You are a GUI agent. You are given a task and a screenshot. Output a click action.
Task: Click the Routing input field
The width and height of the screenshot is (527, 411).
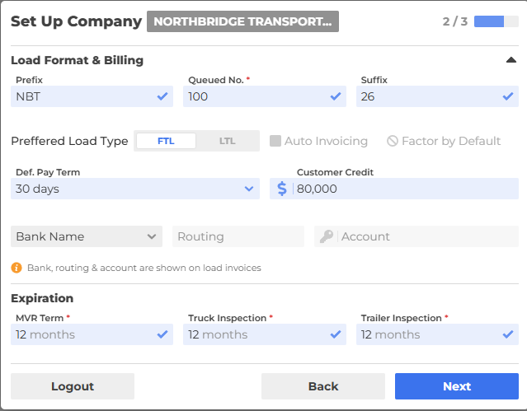[x=238, y=236]
